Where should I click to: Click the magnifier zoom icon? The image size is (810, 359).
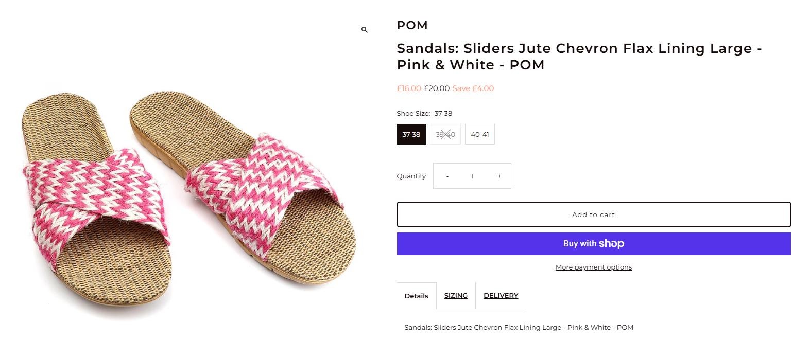click(x=365, y=30)
